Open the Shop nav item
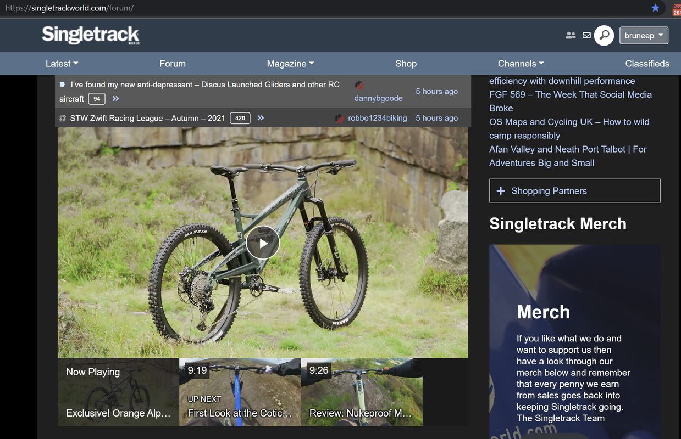 coord(406,64)
